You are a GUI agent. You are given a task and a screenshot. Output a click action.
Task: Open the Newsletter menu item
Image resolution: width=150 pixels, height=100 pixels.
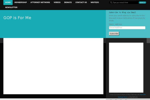[11, 7]
